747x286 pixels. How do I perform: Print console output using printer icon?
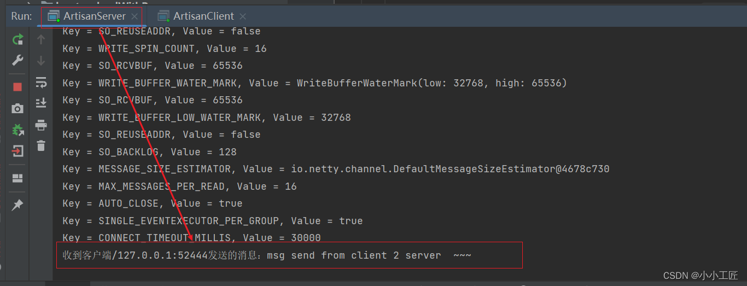point(41,125)
